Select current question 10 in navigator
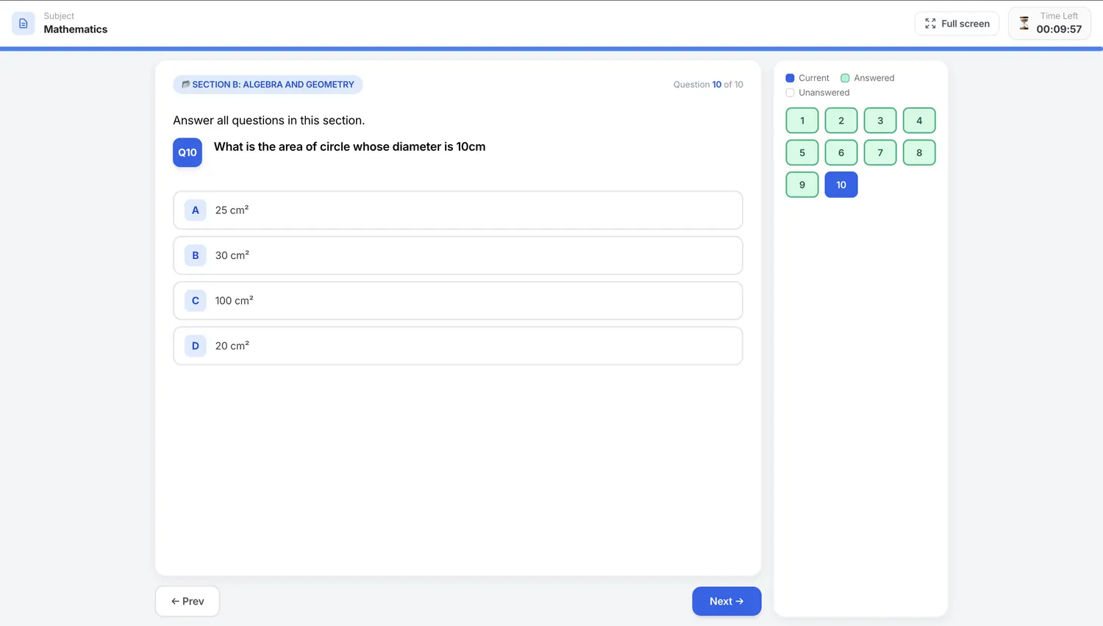This screenshot has width=1103, height=626. (x=841, y=185)
